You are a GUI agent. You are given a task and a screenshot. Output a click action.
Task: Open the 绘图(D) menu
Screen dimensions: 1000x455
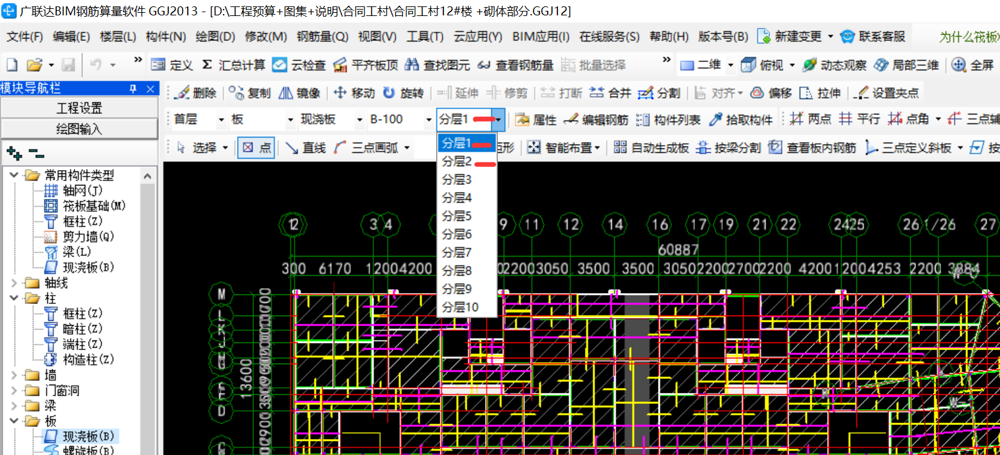point(215,36)
